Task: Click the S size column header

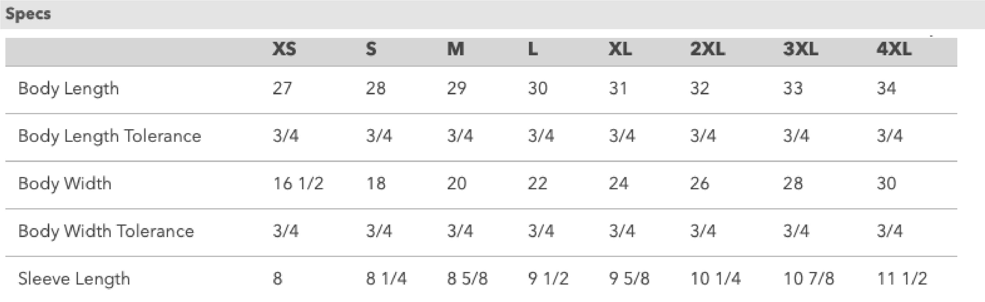Action: (x=371, y=49)
